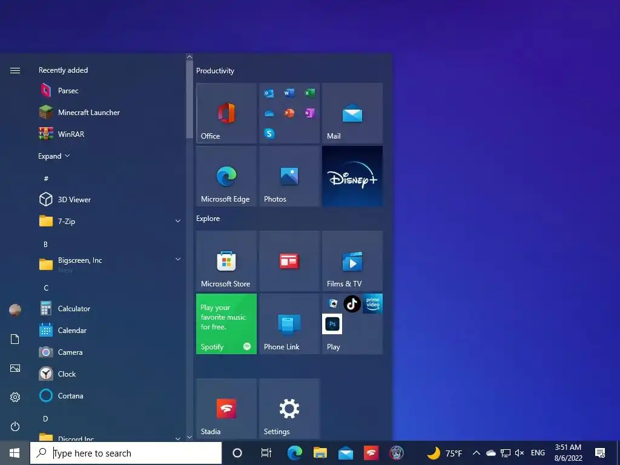Image resolution: width=620 pixels, height=465 pixels.
Task: Open File Explorer from the taskbar
Action: [x=320, y=453]
